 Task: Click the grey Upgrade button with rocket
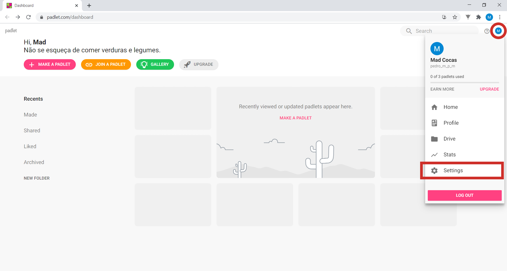pyautogui.click(x=199, y=64)
